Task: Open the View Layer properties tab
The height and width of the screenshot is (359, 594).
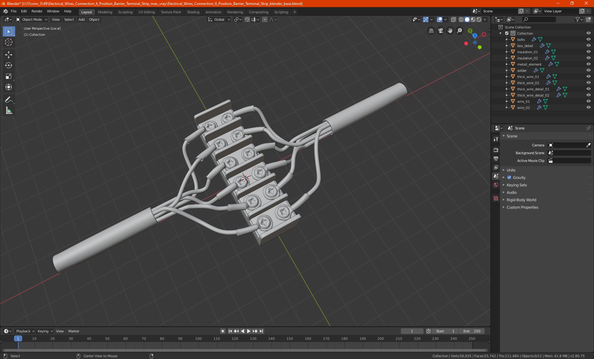Action: [x=496, y=167]
